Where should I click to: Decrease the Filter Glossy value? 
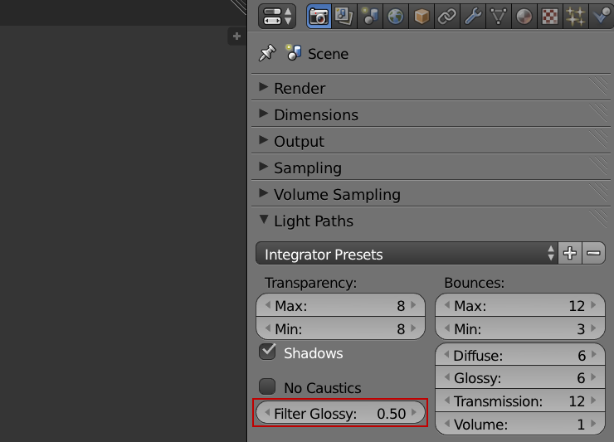pyautogui.click(x=267, y=412)
